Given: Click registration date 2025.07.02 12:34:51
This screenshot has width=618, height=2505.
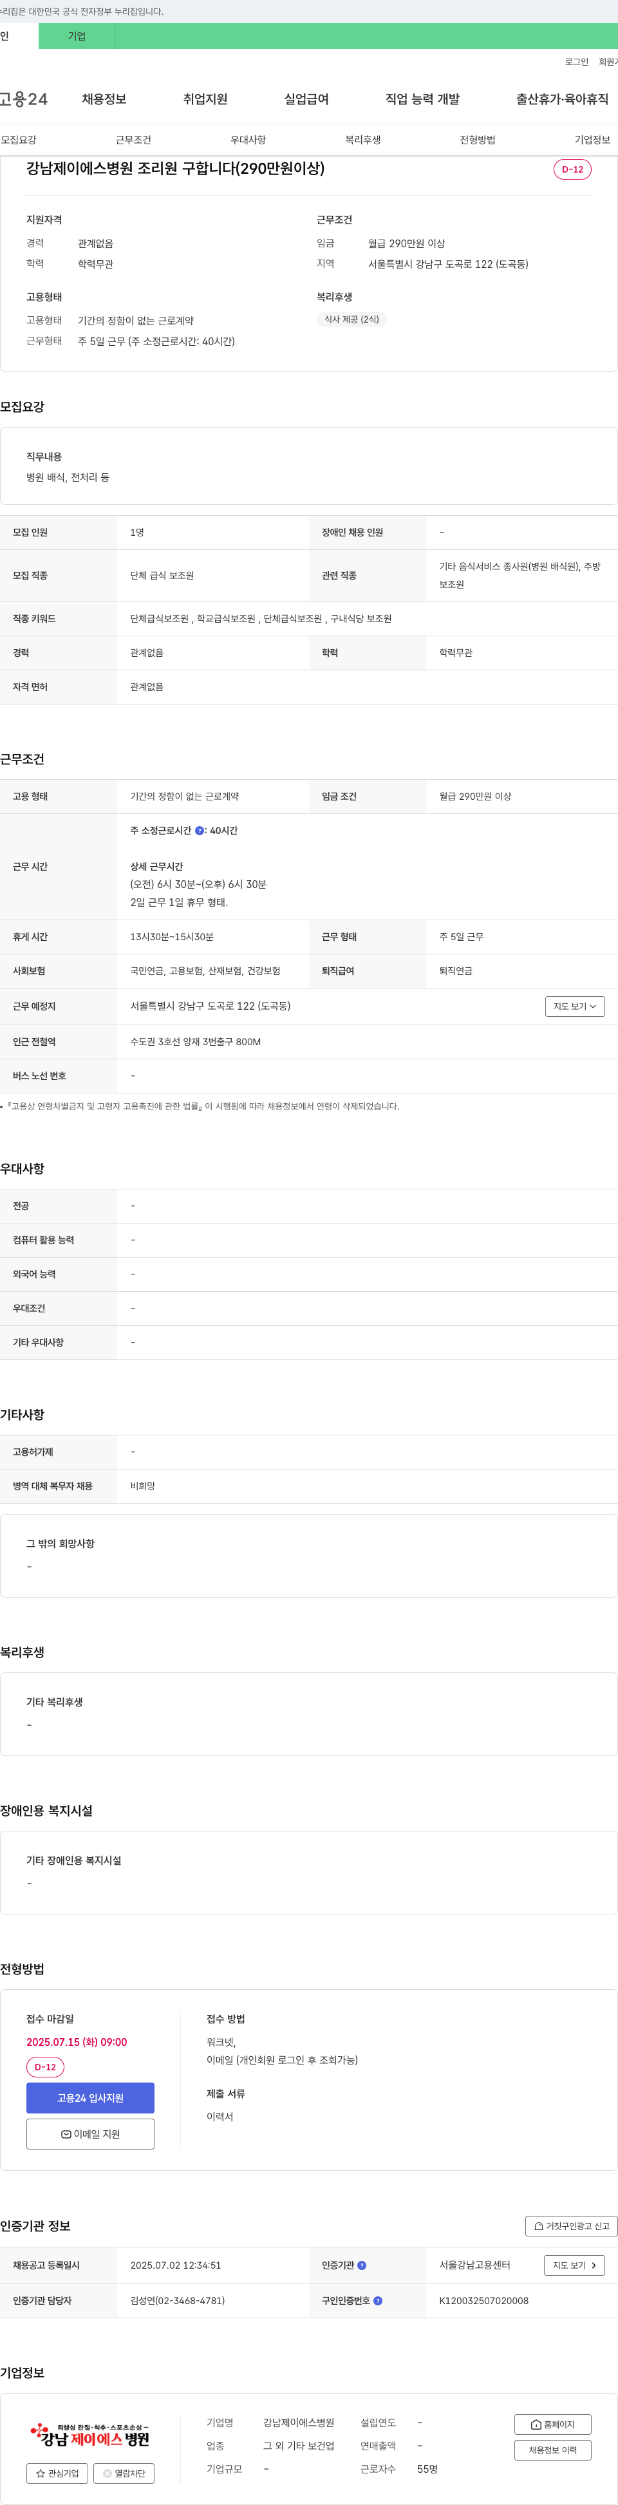Looking at the screenshot, I should 176,2265.
